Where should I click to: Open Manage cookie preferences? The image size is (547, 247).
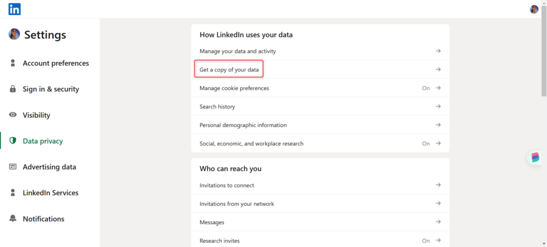[321, 88]
